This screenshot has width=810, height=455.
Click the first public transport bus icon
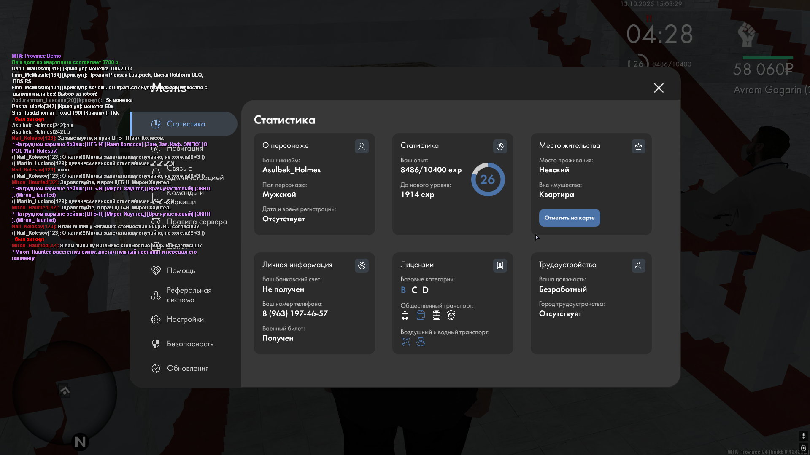[405, 315]
